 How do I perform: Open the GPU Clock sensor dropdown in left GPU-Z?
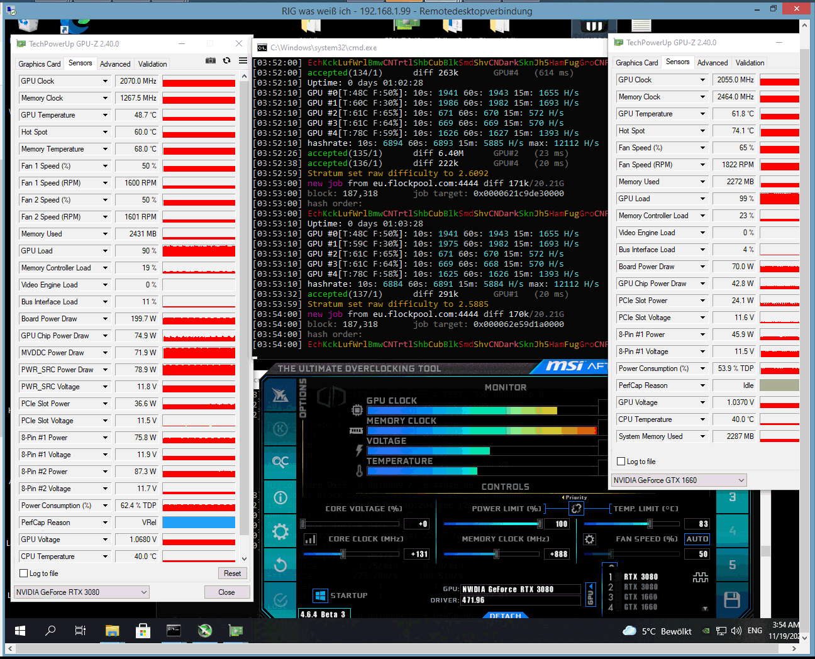coord(105,81)
